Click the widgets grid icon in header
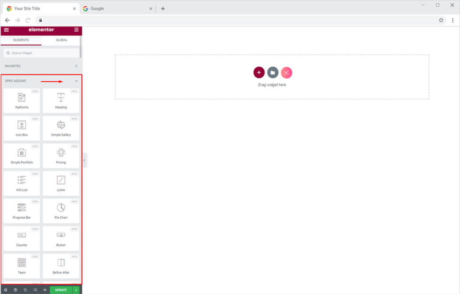 pos(76,30)
